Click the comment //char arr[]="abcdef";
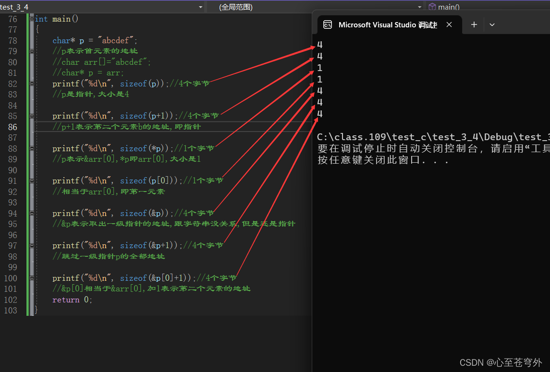Image resolution: width=550 pixels, height=372 pixels. (101, 62)
